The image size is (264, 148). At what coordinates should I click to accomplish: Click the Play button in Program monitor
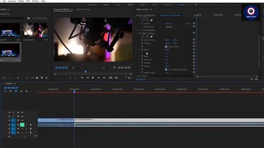coord(93,78)
